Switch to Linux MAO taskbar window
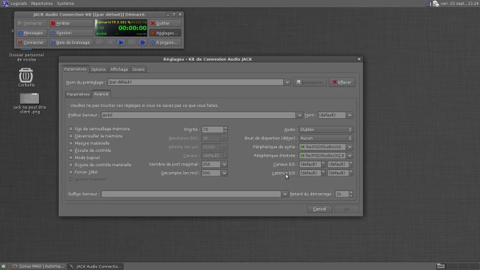Viewport: 480px width, 270px height. (x=38, y=266)
